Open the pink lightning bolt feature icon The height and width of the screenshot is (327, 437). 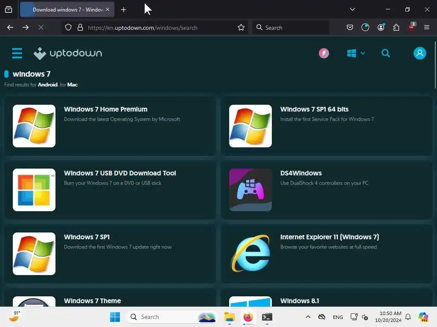tap(324, 53)
